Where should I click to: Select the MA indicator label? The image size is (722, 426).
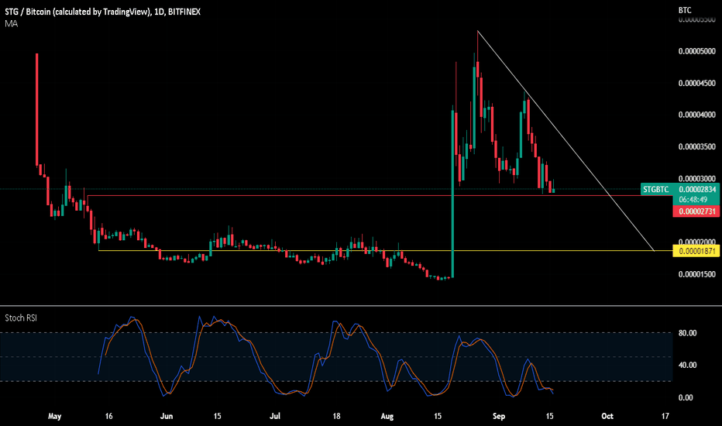(x=11, y=23)
